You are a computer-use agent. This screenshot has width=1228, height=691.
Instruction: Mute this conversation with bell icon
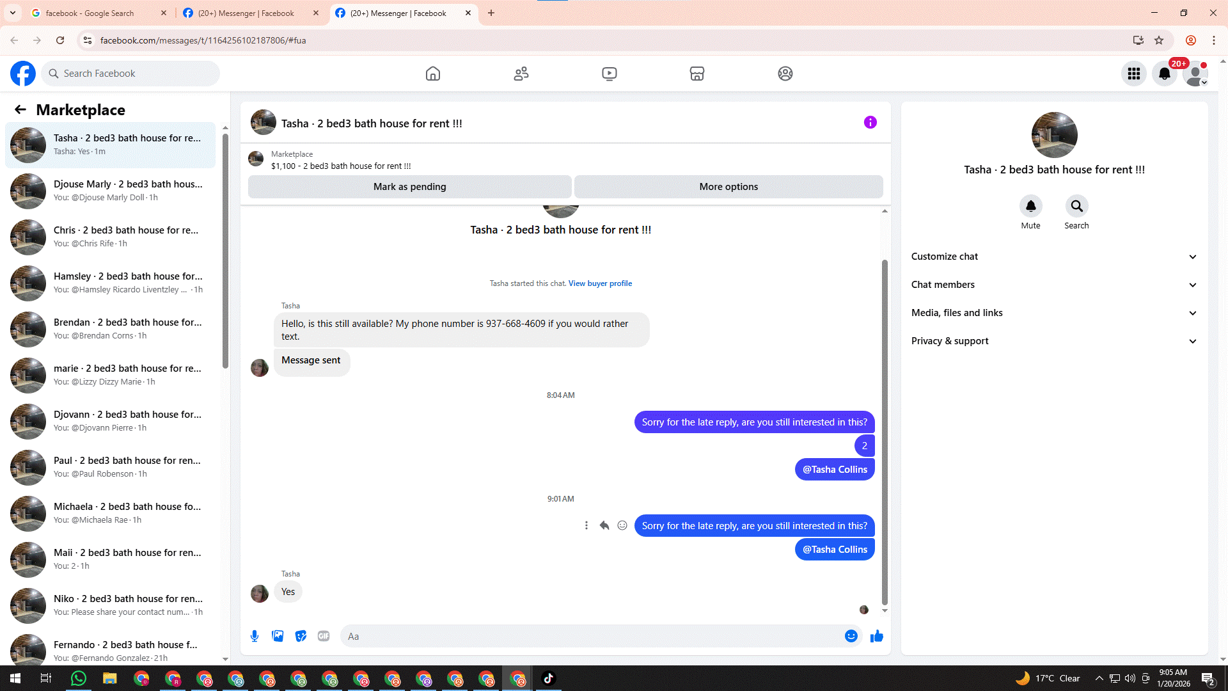point(1031,206)
